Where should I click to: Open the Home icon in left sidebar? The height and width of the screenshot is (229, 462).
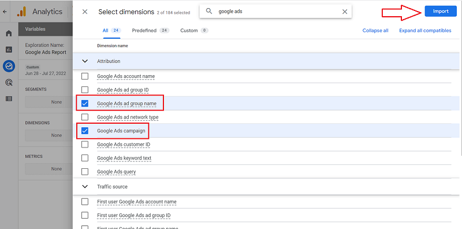[9, 34]
